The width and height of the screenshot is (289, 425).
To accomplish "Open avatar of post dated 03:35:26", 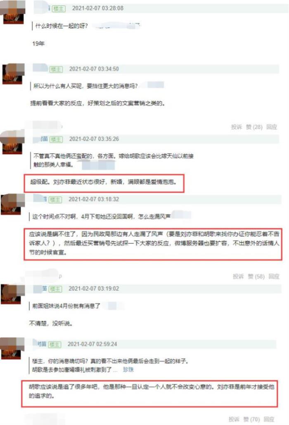I will (12, 142).
